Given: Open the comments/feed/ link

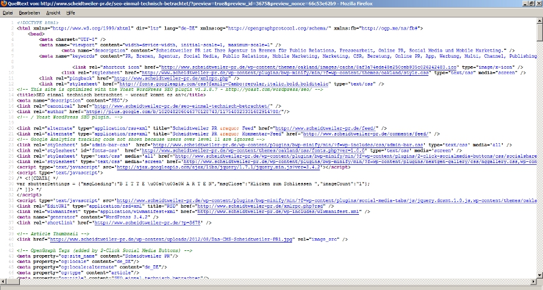Looking at the screenshot, I should [367, 134].
